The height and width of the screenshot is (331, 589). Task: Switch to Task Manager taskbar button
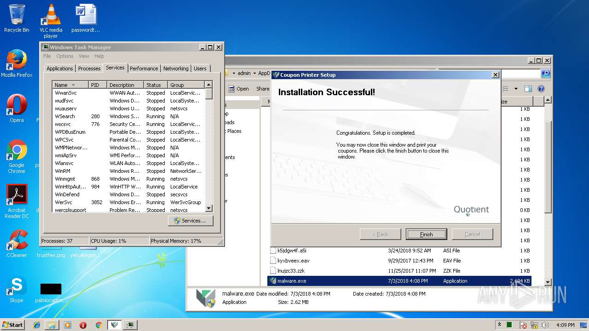tap(131, 325)
